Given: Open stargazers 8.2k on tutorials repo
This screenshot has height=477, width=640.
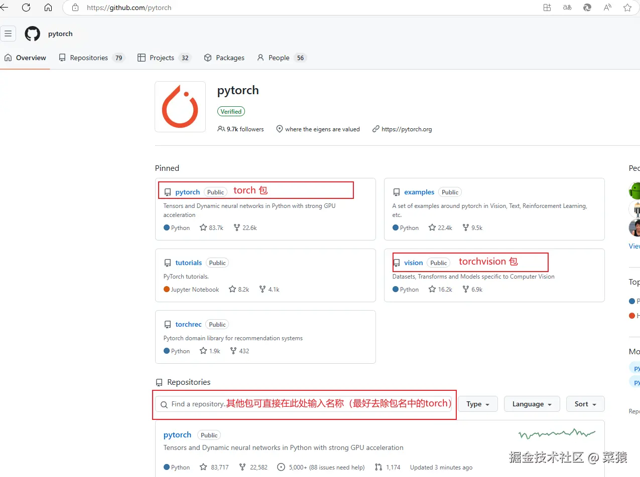Looking at the screenshot, I should 239,289.
